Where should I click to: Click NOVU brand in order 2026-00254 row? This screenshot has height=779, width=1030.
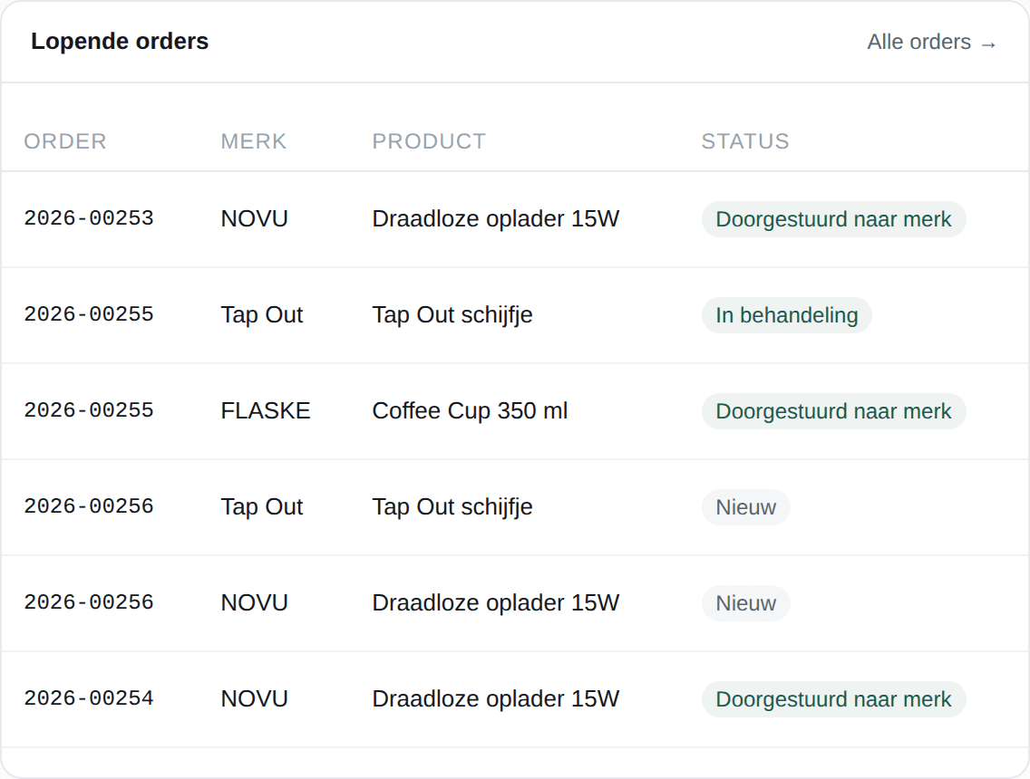(x=254, y=698)
